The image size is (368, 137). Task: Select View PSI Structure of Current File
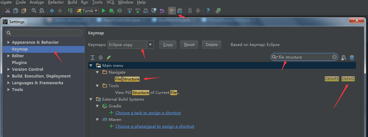[x=147, y=93]
